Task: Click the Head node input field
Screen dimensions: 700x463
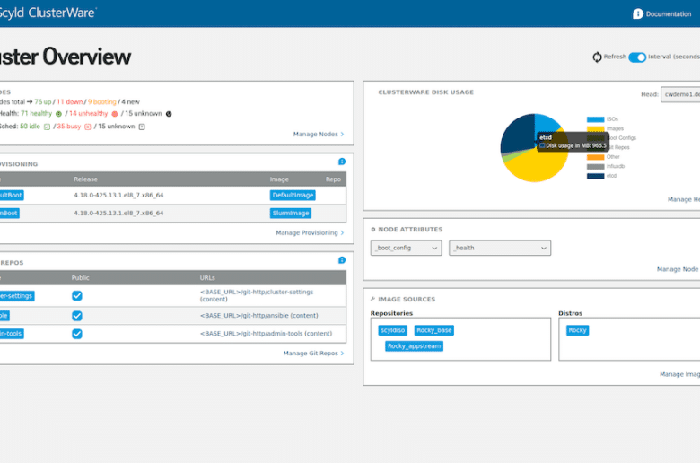Action: (680, 94)
